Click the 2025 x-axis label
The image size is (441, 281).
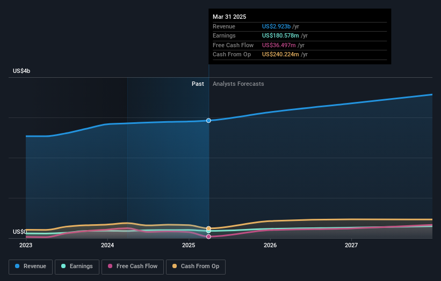pos(189,245)
